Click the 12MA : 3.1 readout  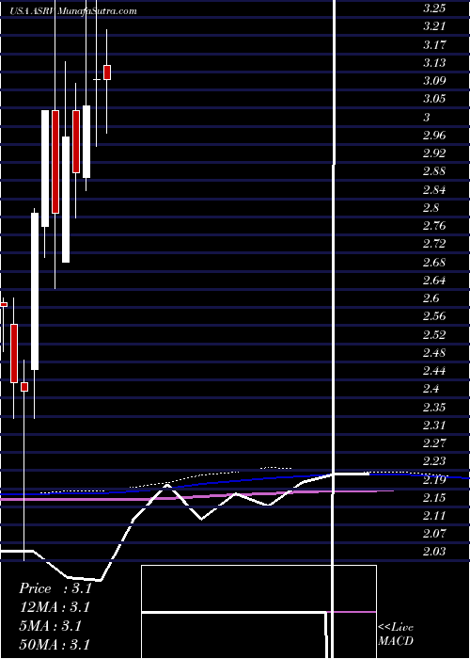[55, 607]
